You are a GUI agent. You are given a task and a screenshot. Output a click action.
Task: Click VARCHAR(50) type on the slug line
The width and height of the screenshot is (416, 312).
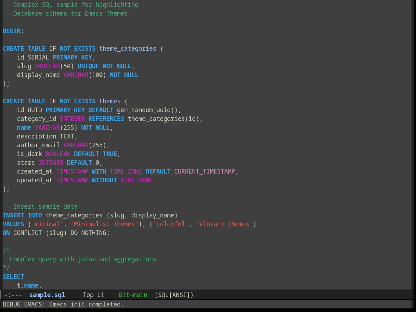[54, 66]
